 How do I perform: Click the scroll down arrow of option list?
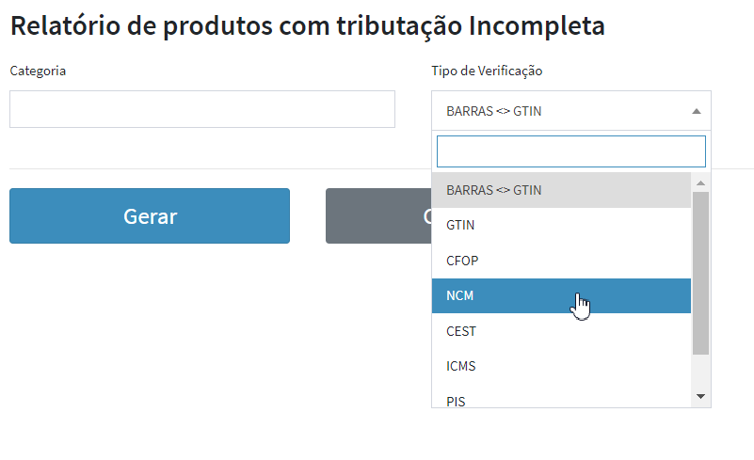tap(700, 397)
